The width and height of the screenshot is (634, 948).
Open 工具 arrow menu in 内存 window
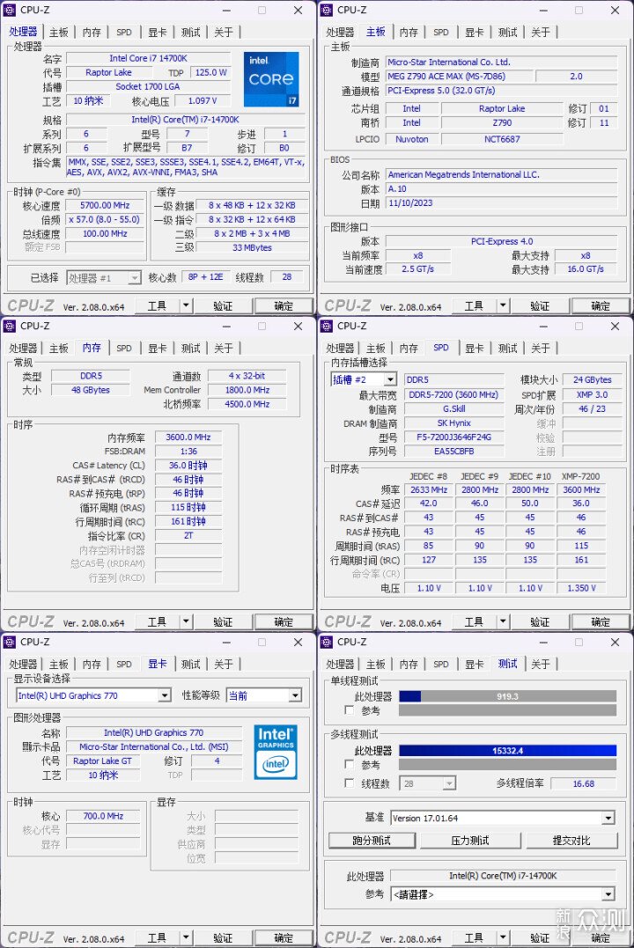187,621
